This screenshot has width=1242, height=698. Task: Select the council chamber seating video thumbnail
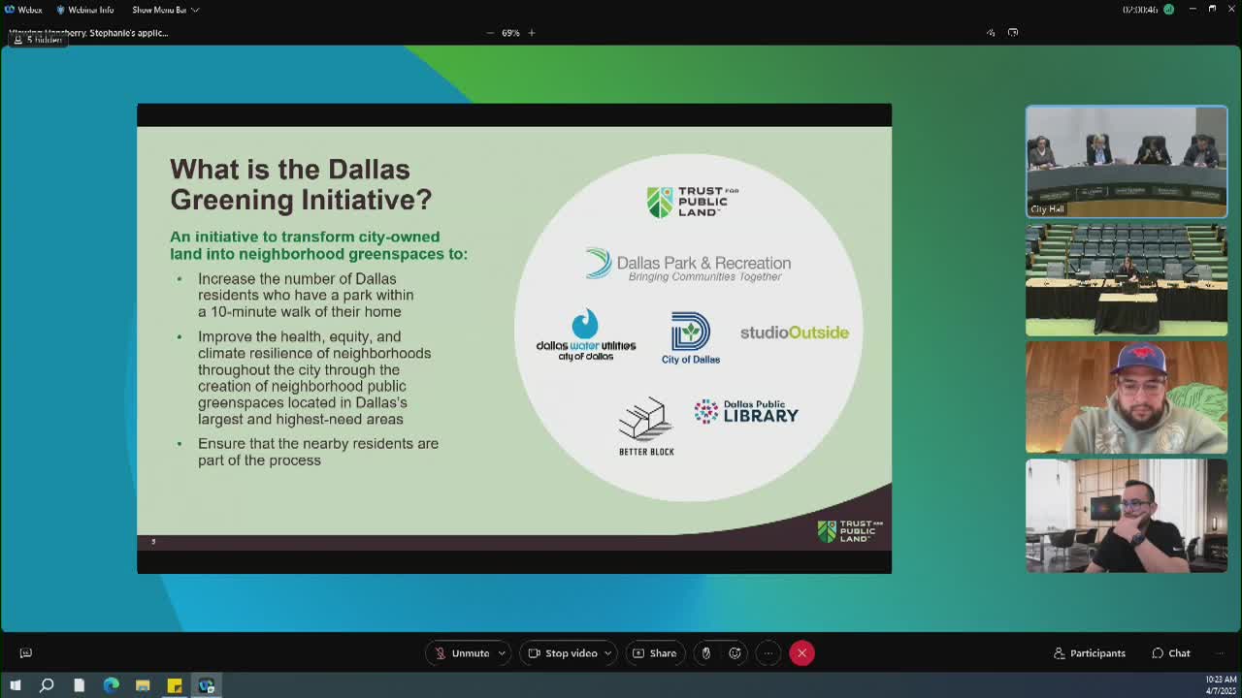pyautogui.click(x=1127, y=279)
